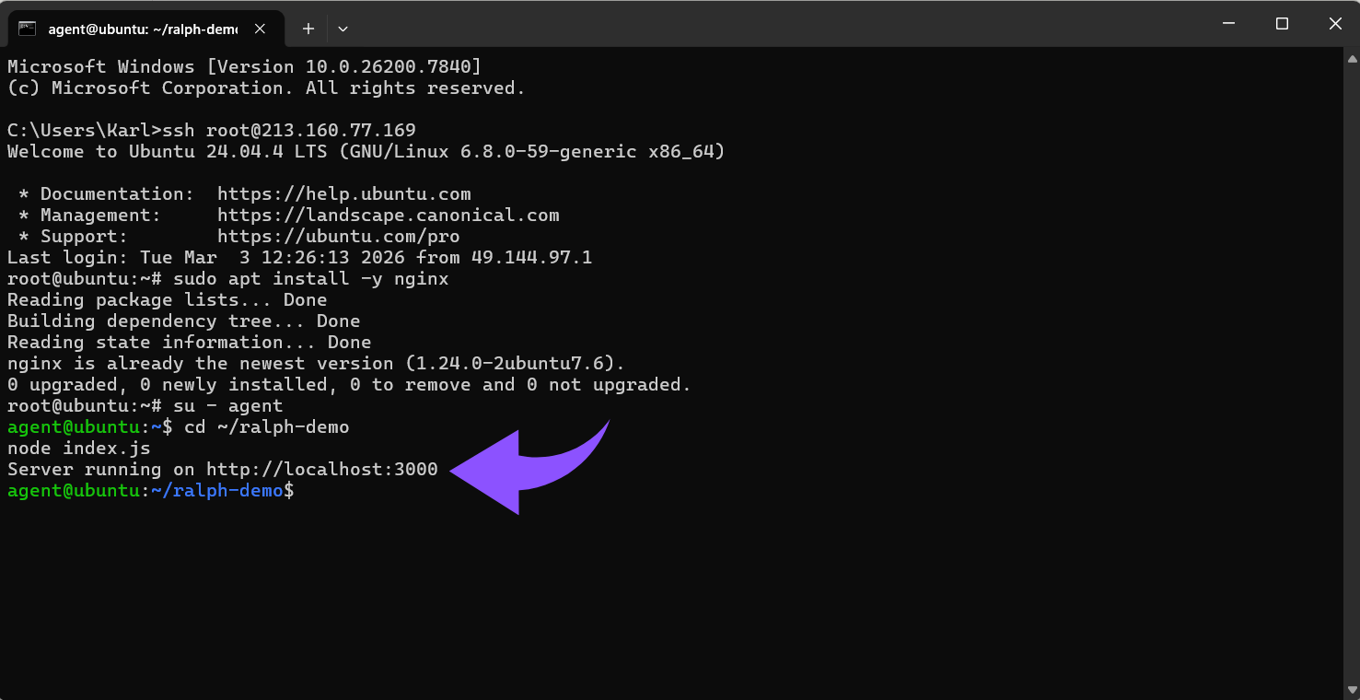The width and height of the screenshot is (1360, 700).
Task: Open a new terminal tab
Action: pyautogui.click(x=308, y=29)
